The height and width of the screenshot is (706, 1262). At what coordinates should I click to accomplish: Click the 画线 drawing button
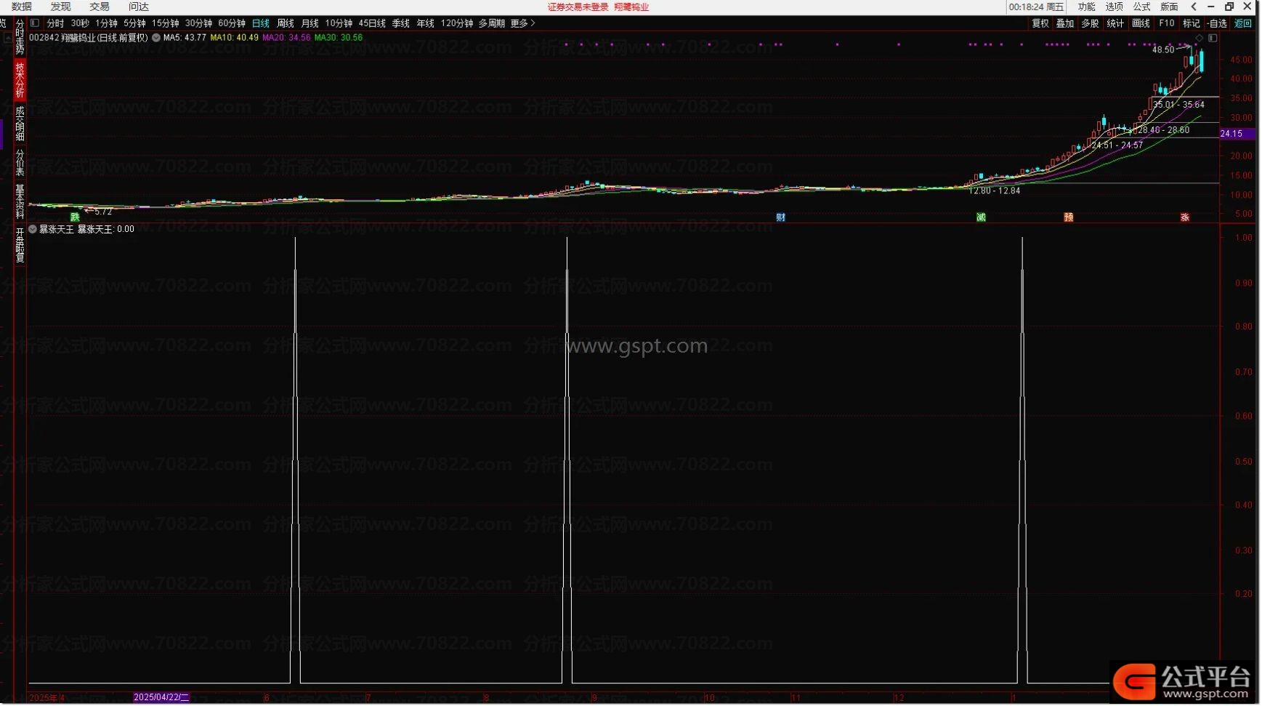(x=1141, y=23)
